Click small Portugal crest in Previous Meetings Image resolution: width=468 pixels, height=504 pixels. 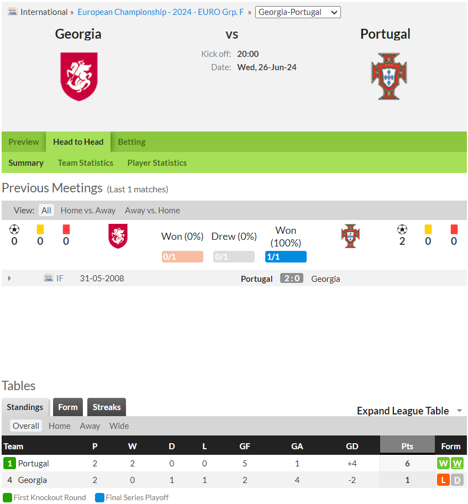[350, 236]
